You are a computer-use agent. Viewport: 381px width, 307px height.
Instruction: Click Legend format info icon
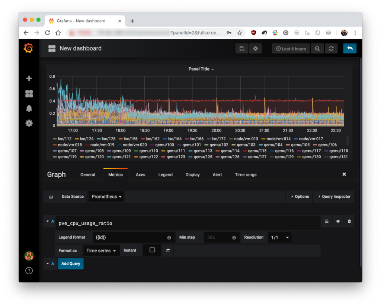tap(169, 237)
